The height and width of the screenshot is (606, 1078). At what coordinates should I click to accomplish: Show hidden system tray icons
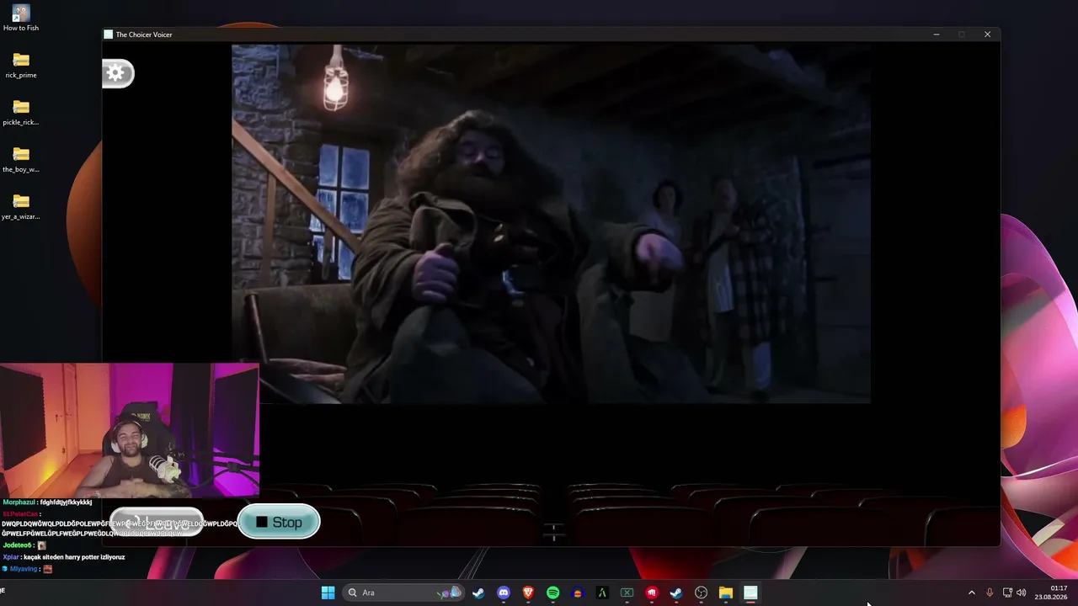coord(971,593)
